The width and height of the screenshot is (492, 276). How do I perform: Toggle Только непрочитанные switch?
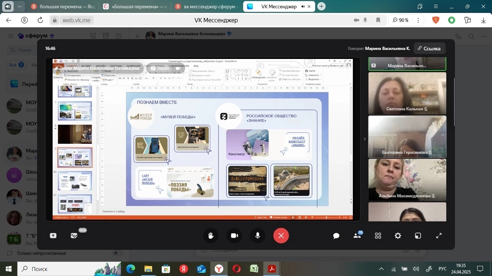[x=117, y=253]
